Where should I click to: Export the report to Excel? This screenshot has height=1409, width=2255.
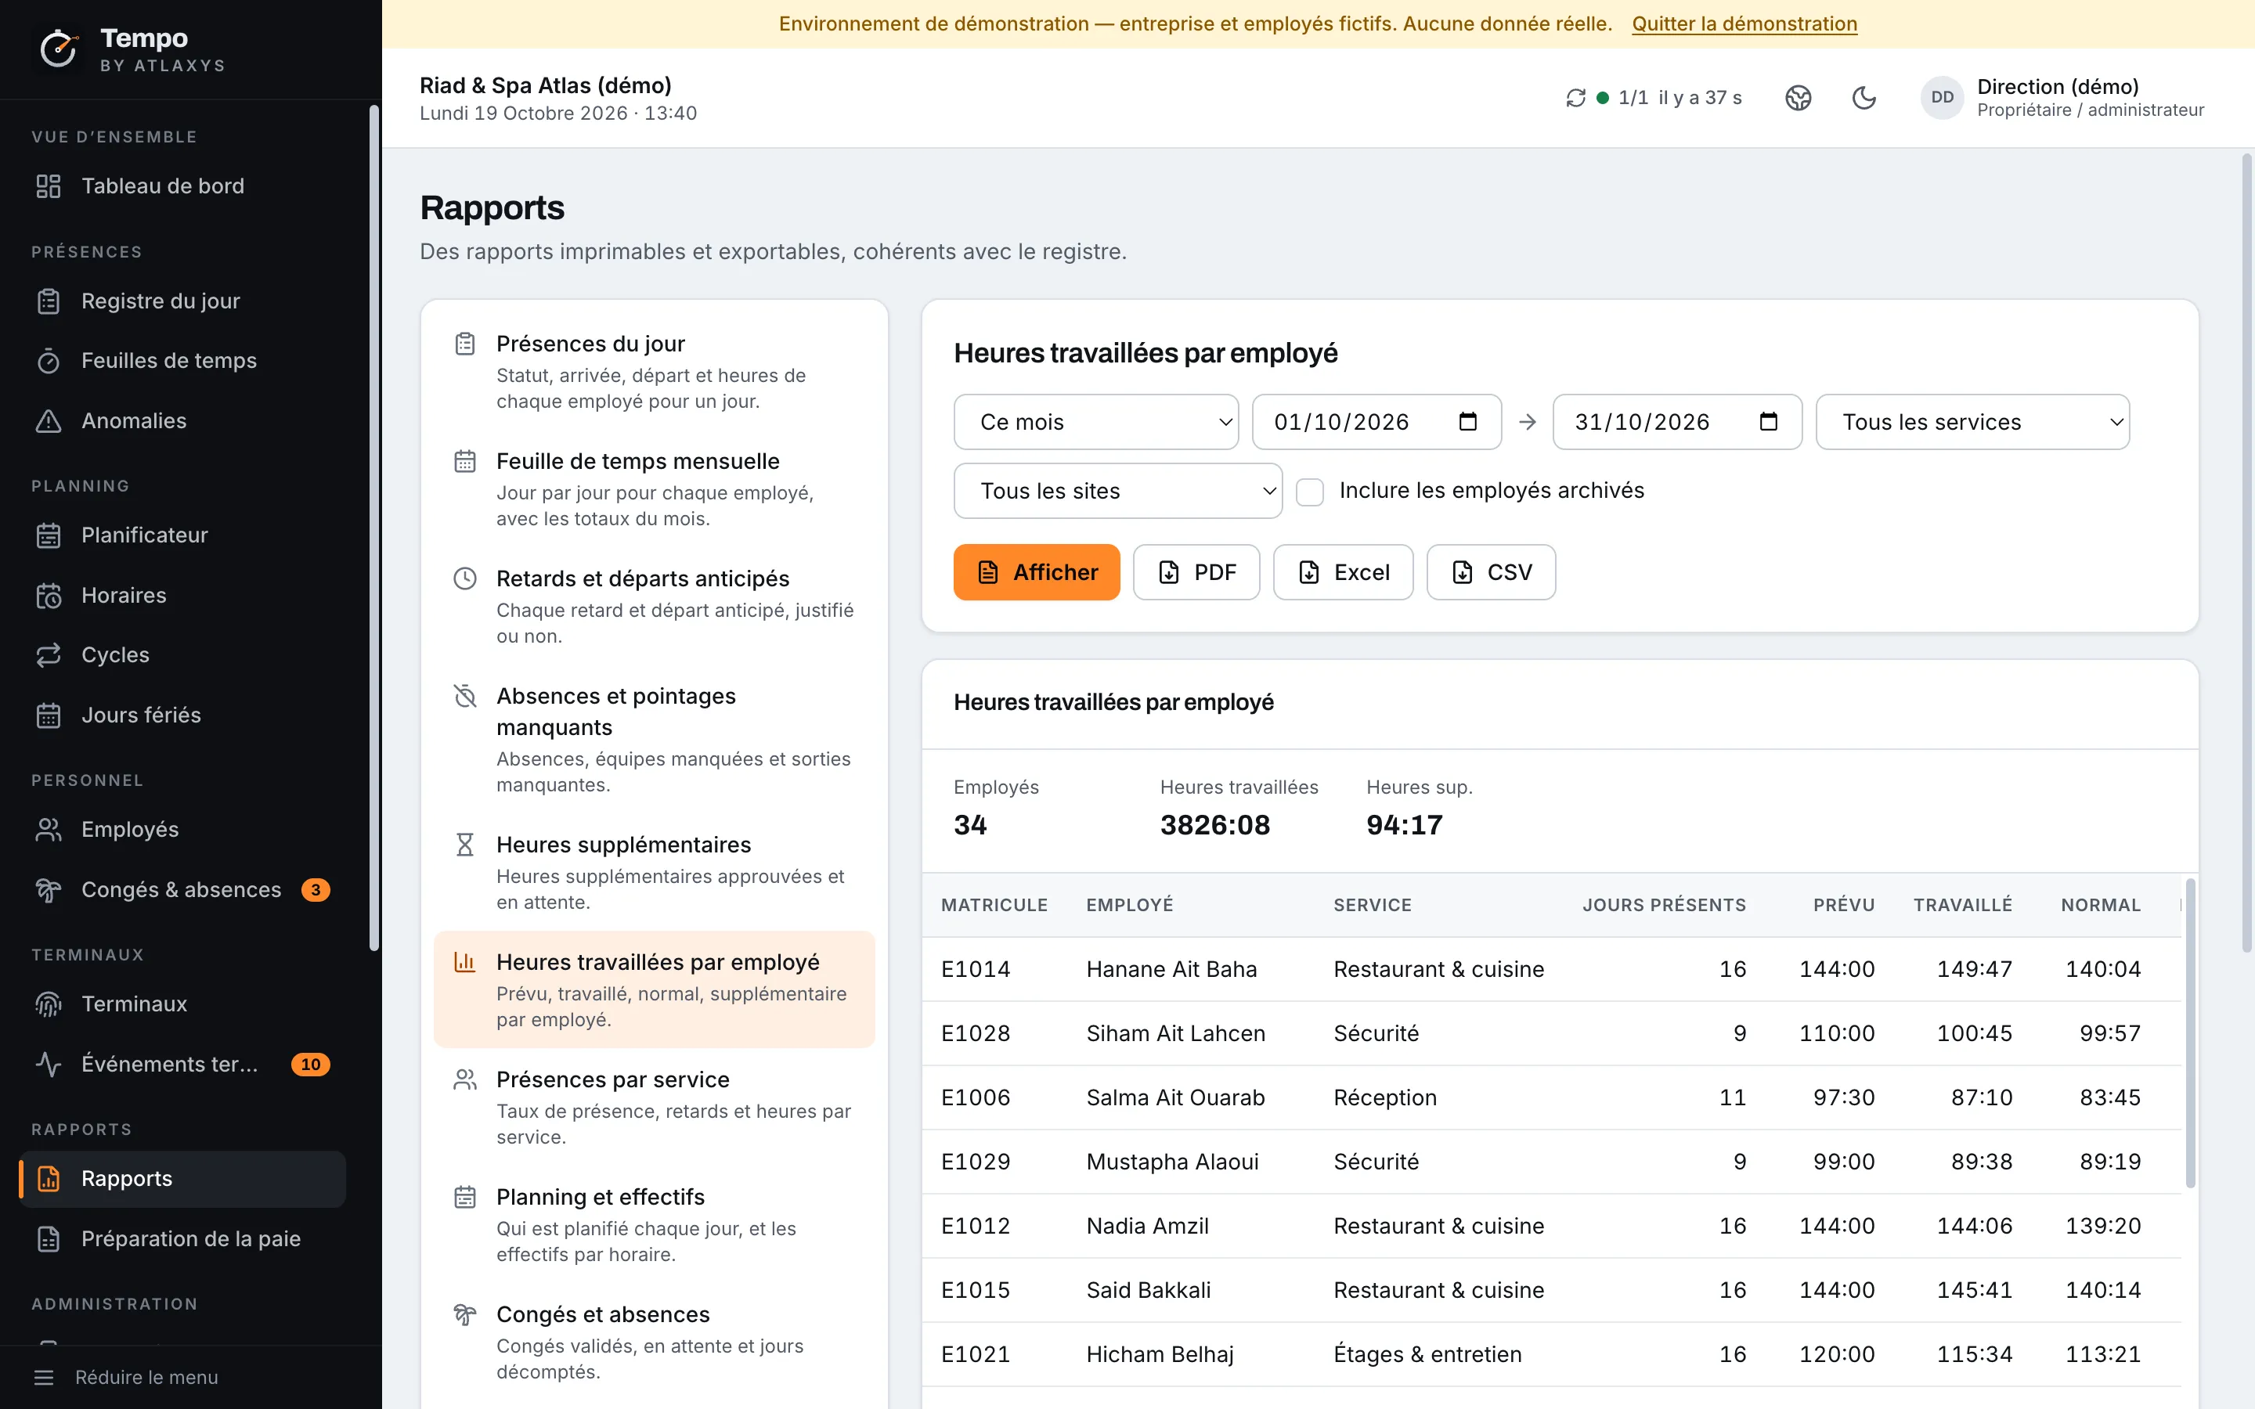coord(1343,572)
